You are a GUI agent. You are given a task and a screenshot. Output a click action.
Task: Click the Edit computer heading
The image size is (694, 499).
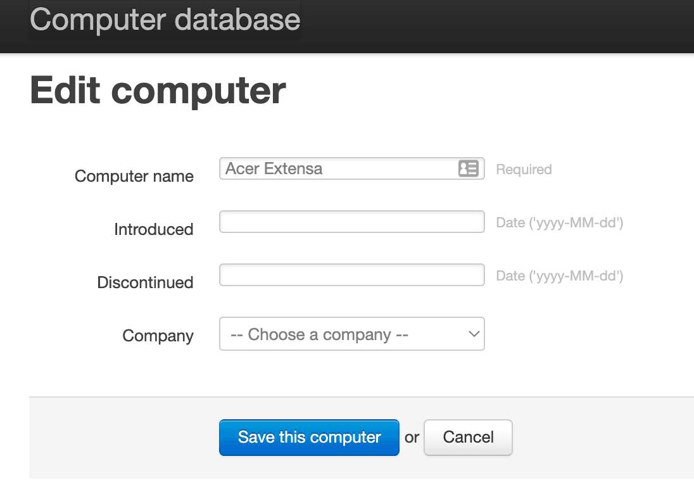158,91
